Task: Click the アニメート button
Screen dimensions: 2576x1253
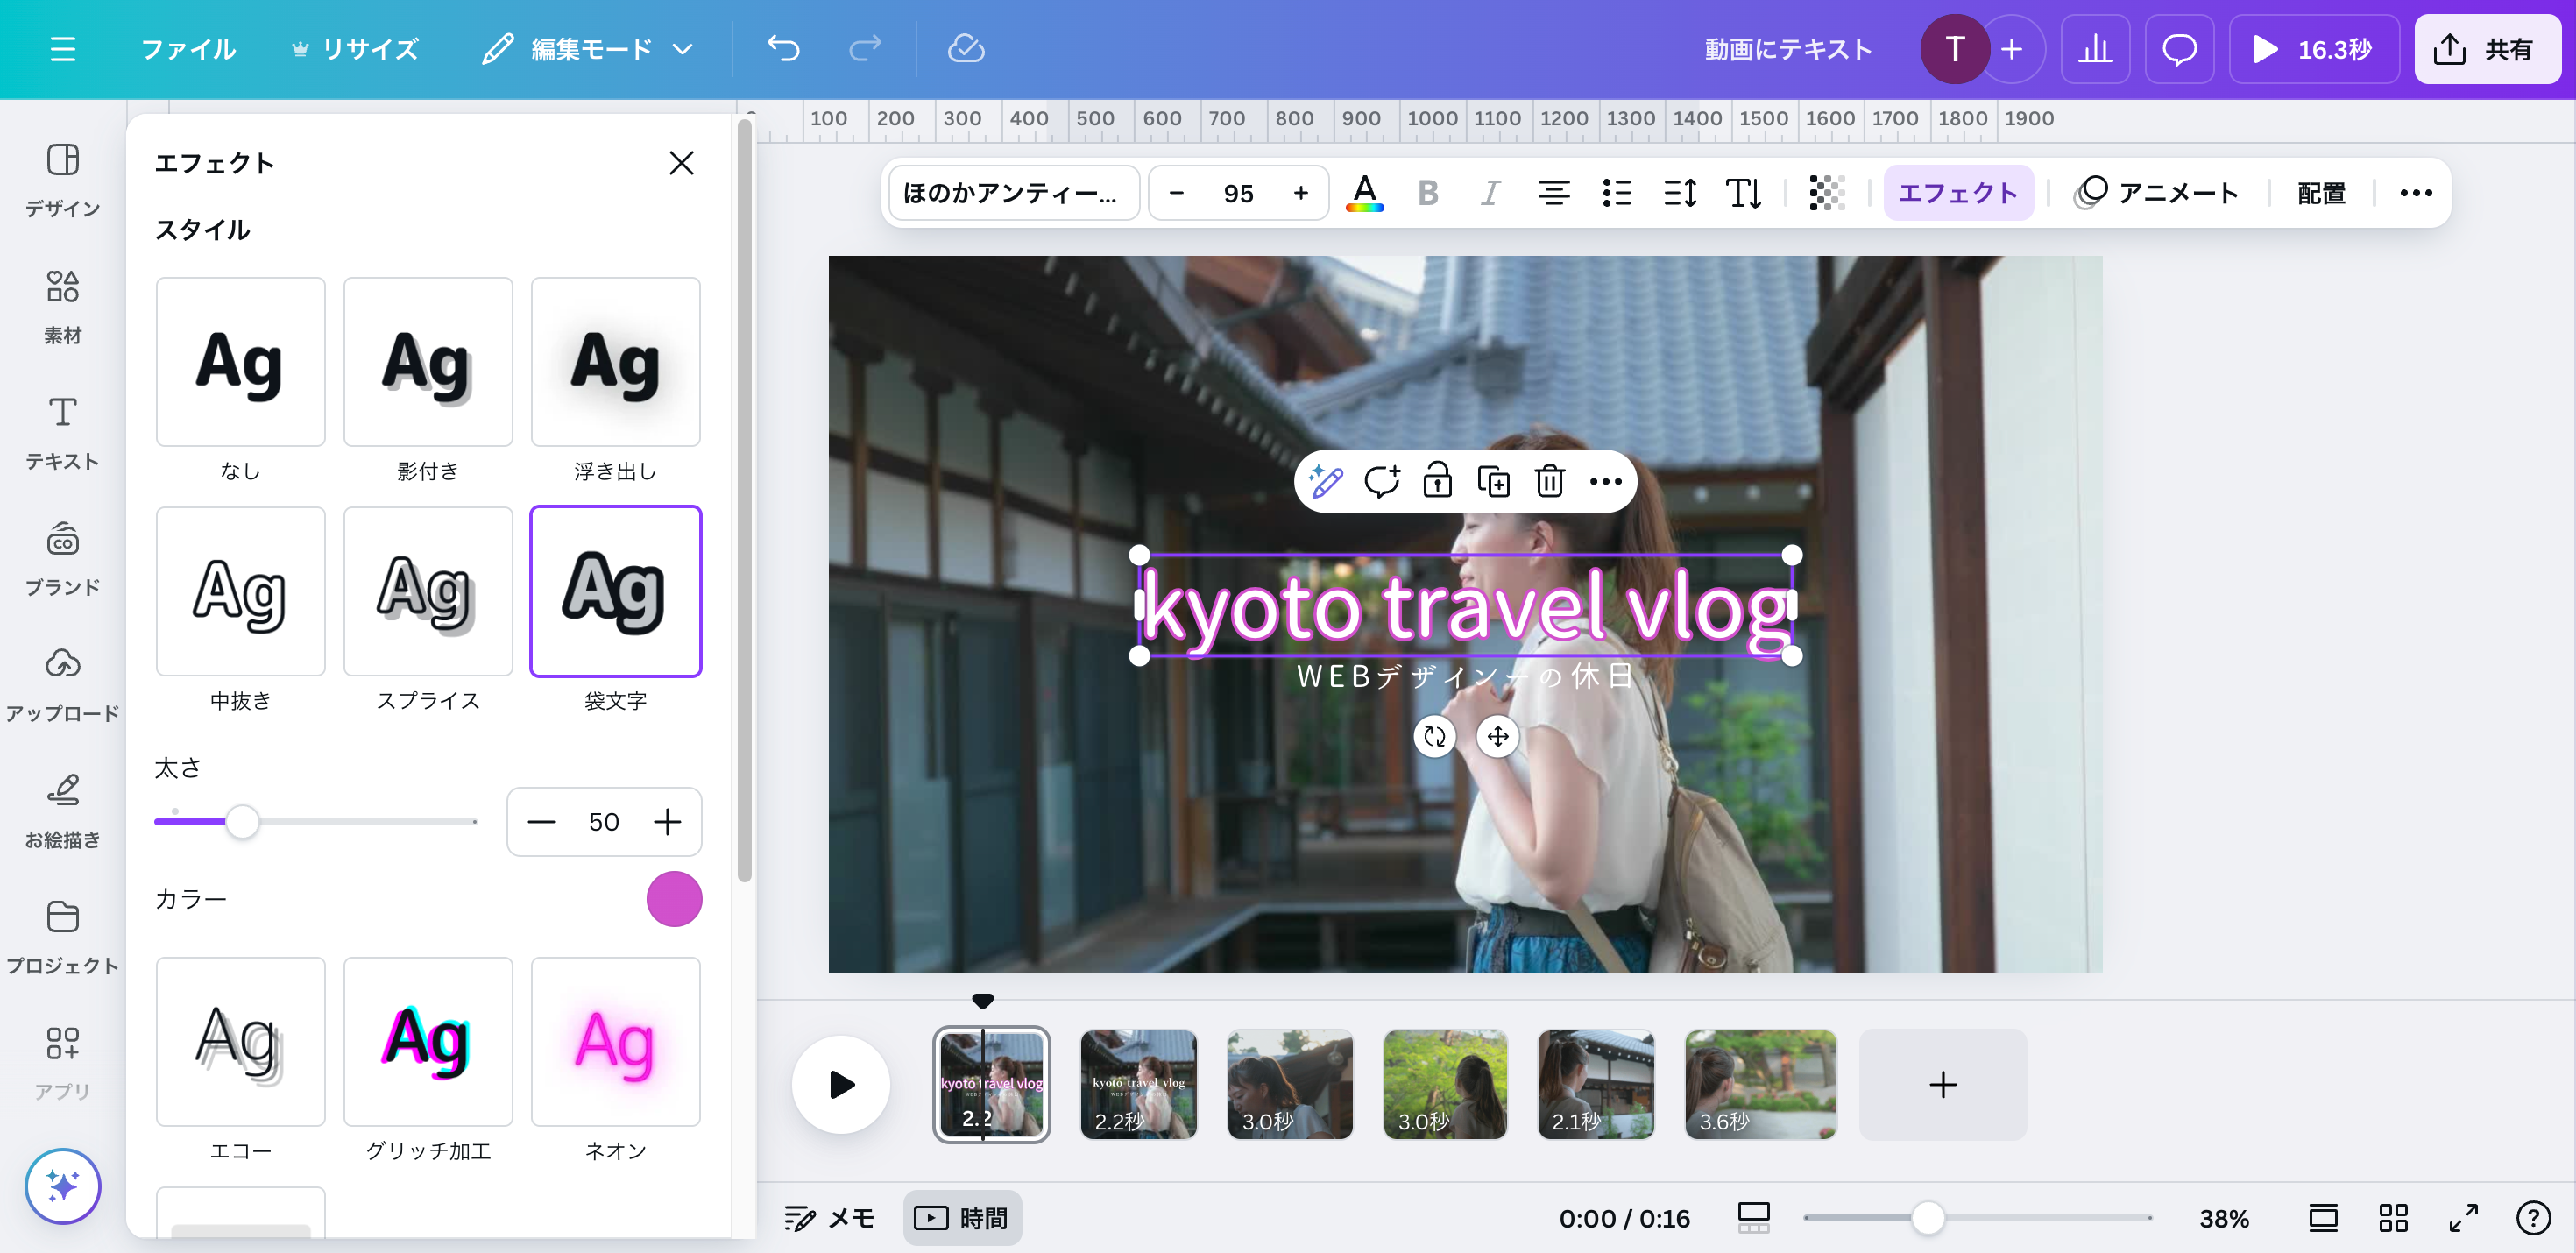Action: [x=2156, y=193]
